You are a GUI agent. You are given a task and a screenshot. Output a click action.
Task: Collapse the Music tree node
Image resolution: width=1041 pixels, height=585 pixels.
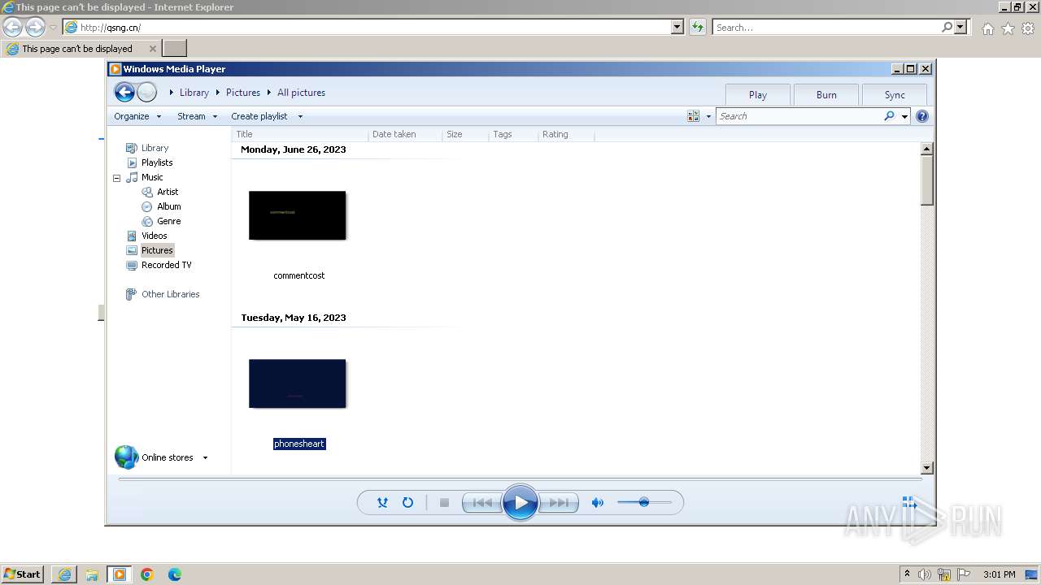pos(116,177)
